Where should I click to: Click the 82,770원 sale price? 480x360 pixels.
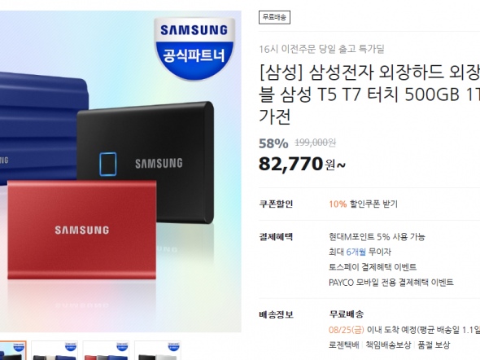pyautogui.click(x=302, y=164)
